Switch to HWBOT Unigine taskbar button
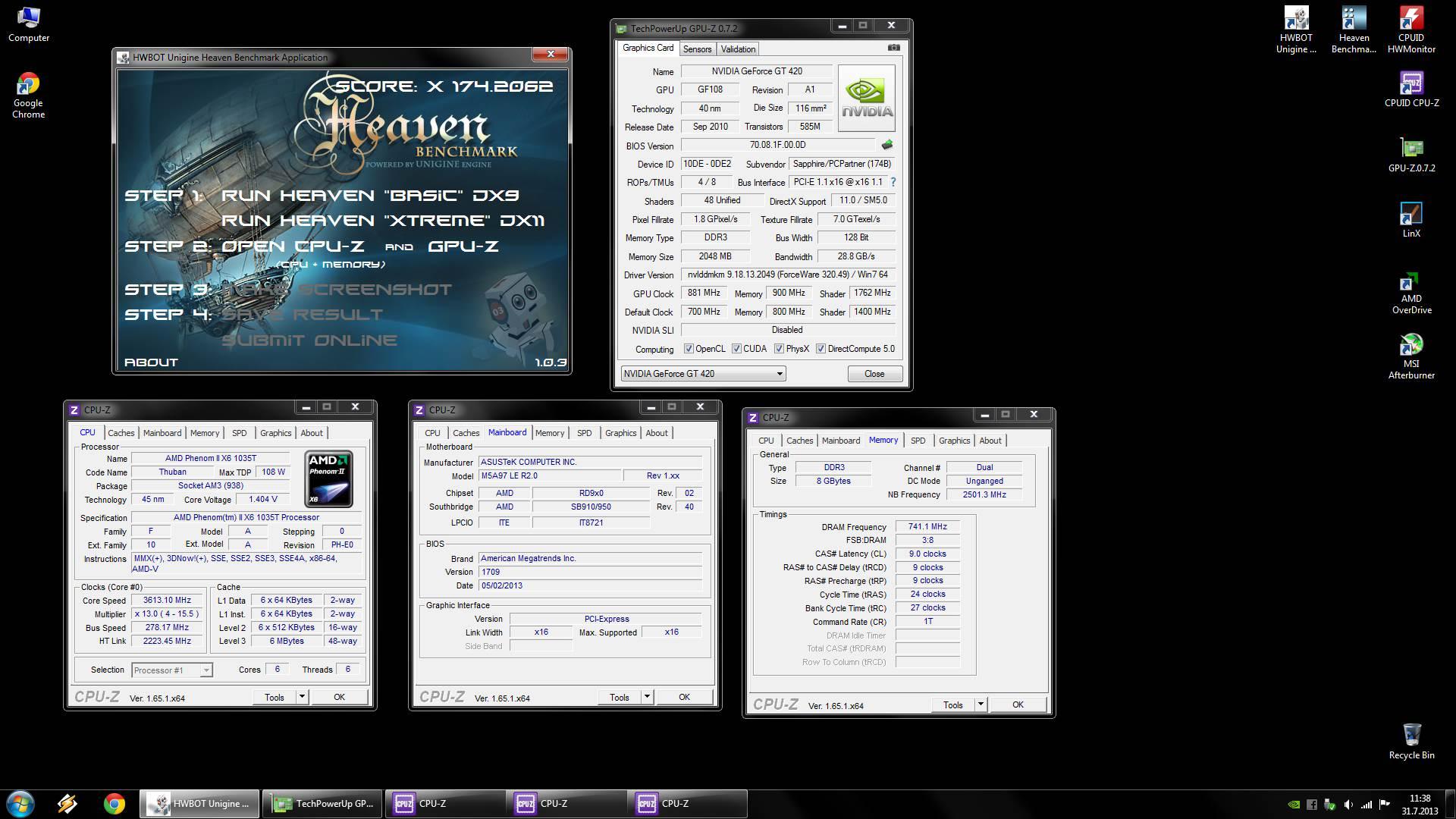1456x819 pixels. point(199,804)
